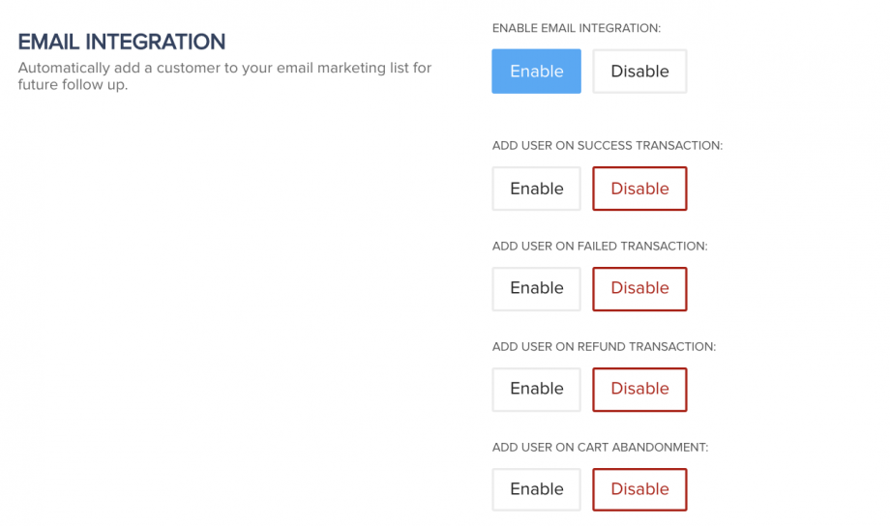Enable adding user on failed transaction

coord(536,288)
